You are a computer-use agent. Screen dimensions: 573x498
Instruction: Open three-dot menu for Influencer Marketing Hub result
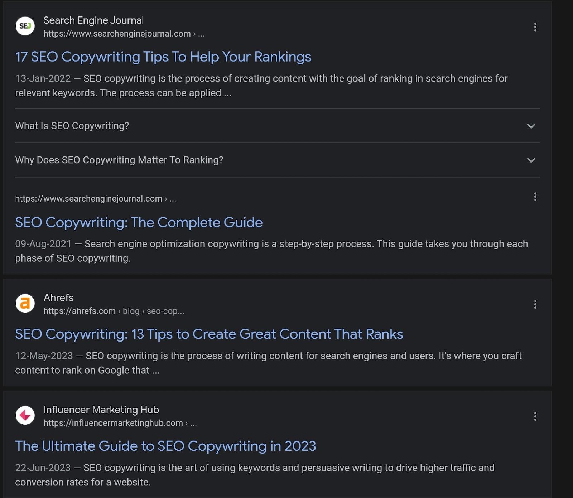tap(535, 416)
